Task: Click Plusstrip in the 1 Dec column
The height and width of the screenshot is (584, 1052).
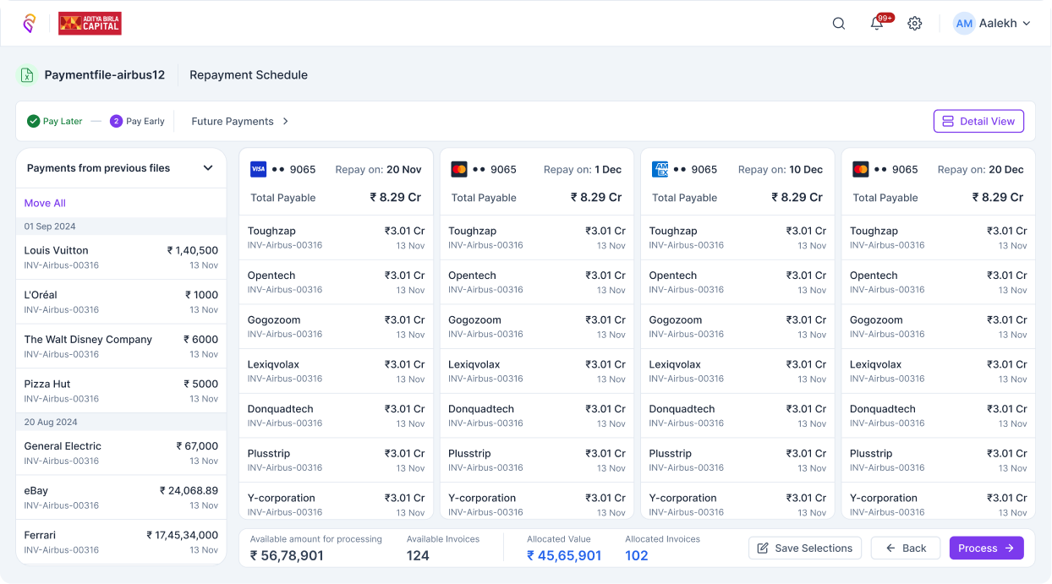Action: [537, 461]
